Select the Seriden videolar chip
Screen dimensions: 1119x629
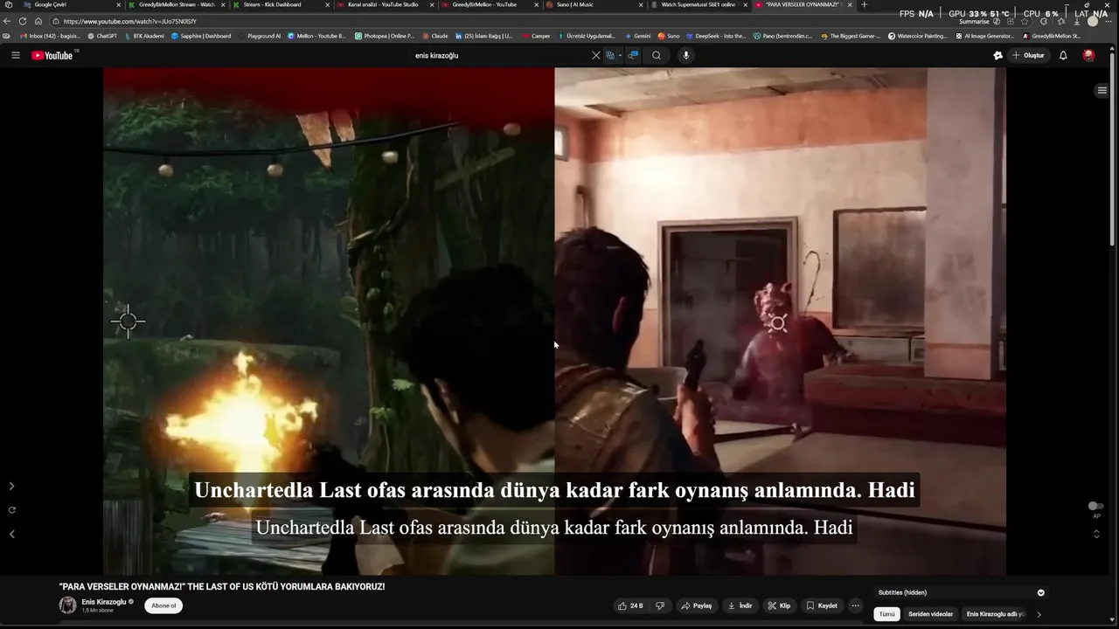pyautogui.click(x=930, y=614)
